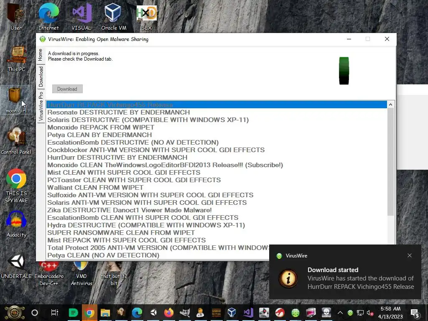
Task: Open the Action Center notifications icon
Action: pos(415,313)
